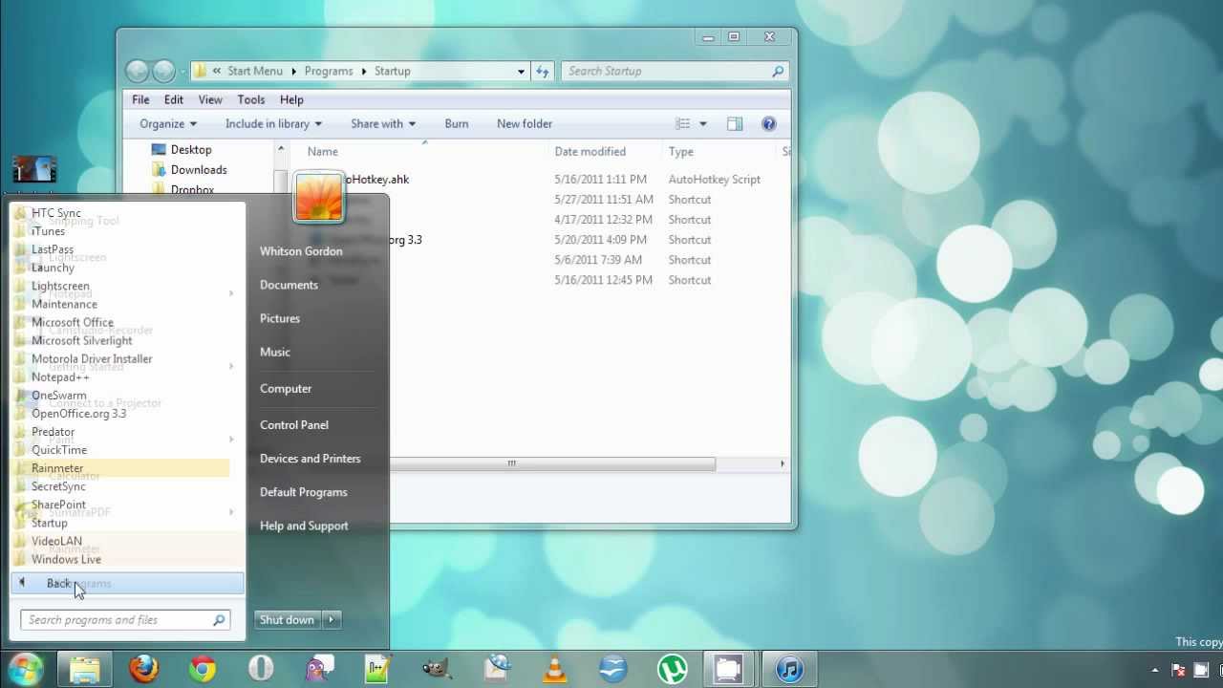Open the Help menu

tap(291, 99)
